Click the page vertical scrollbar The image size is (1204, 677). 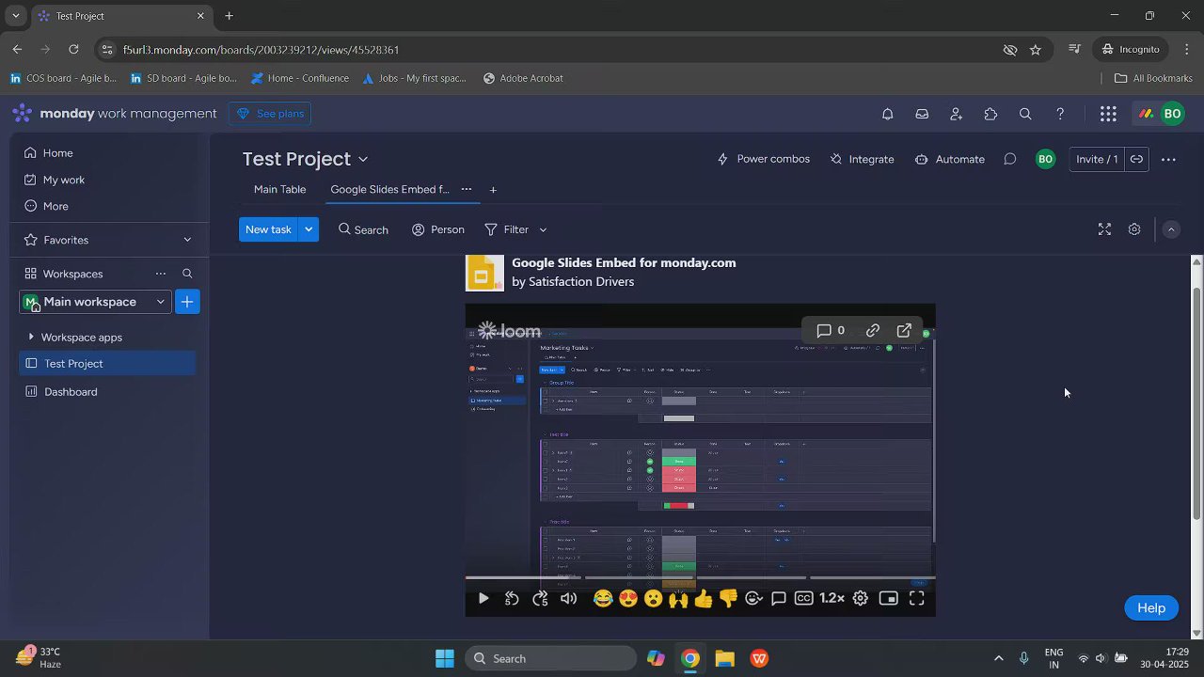(1196, 402)
